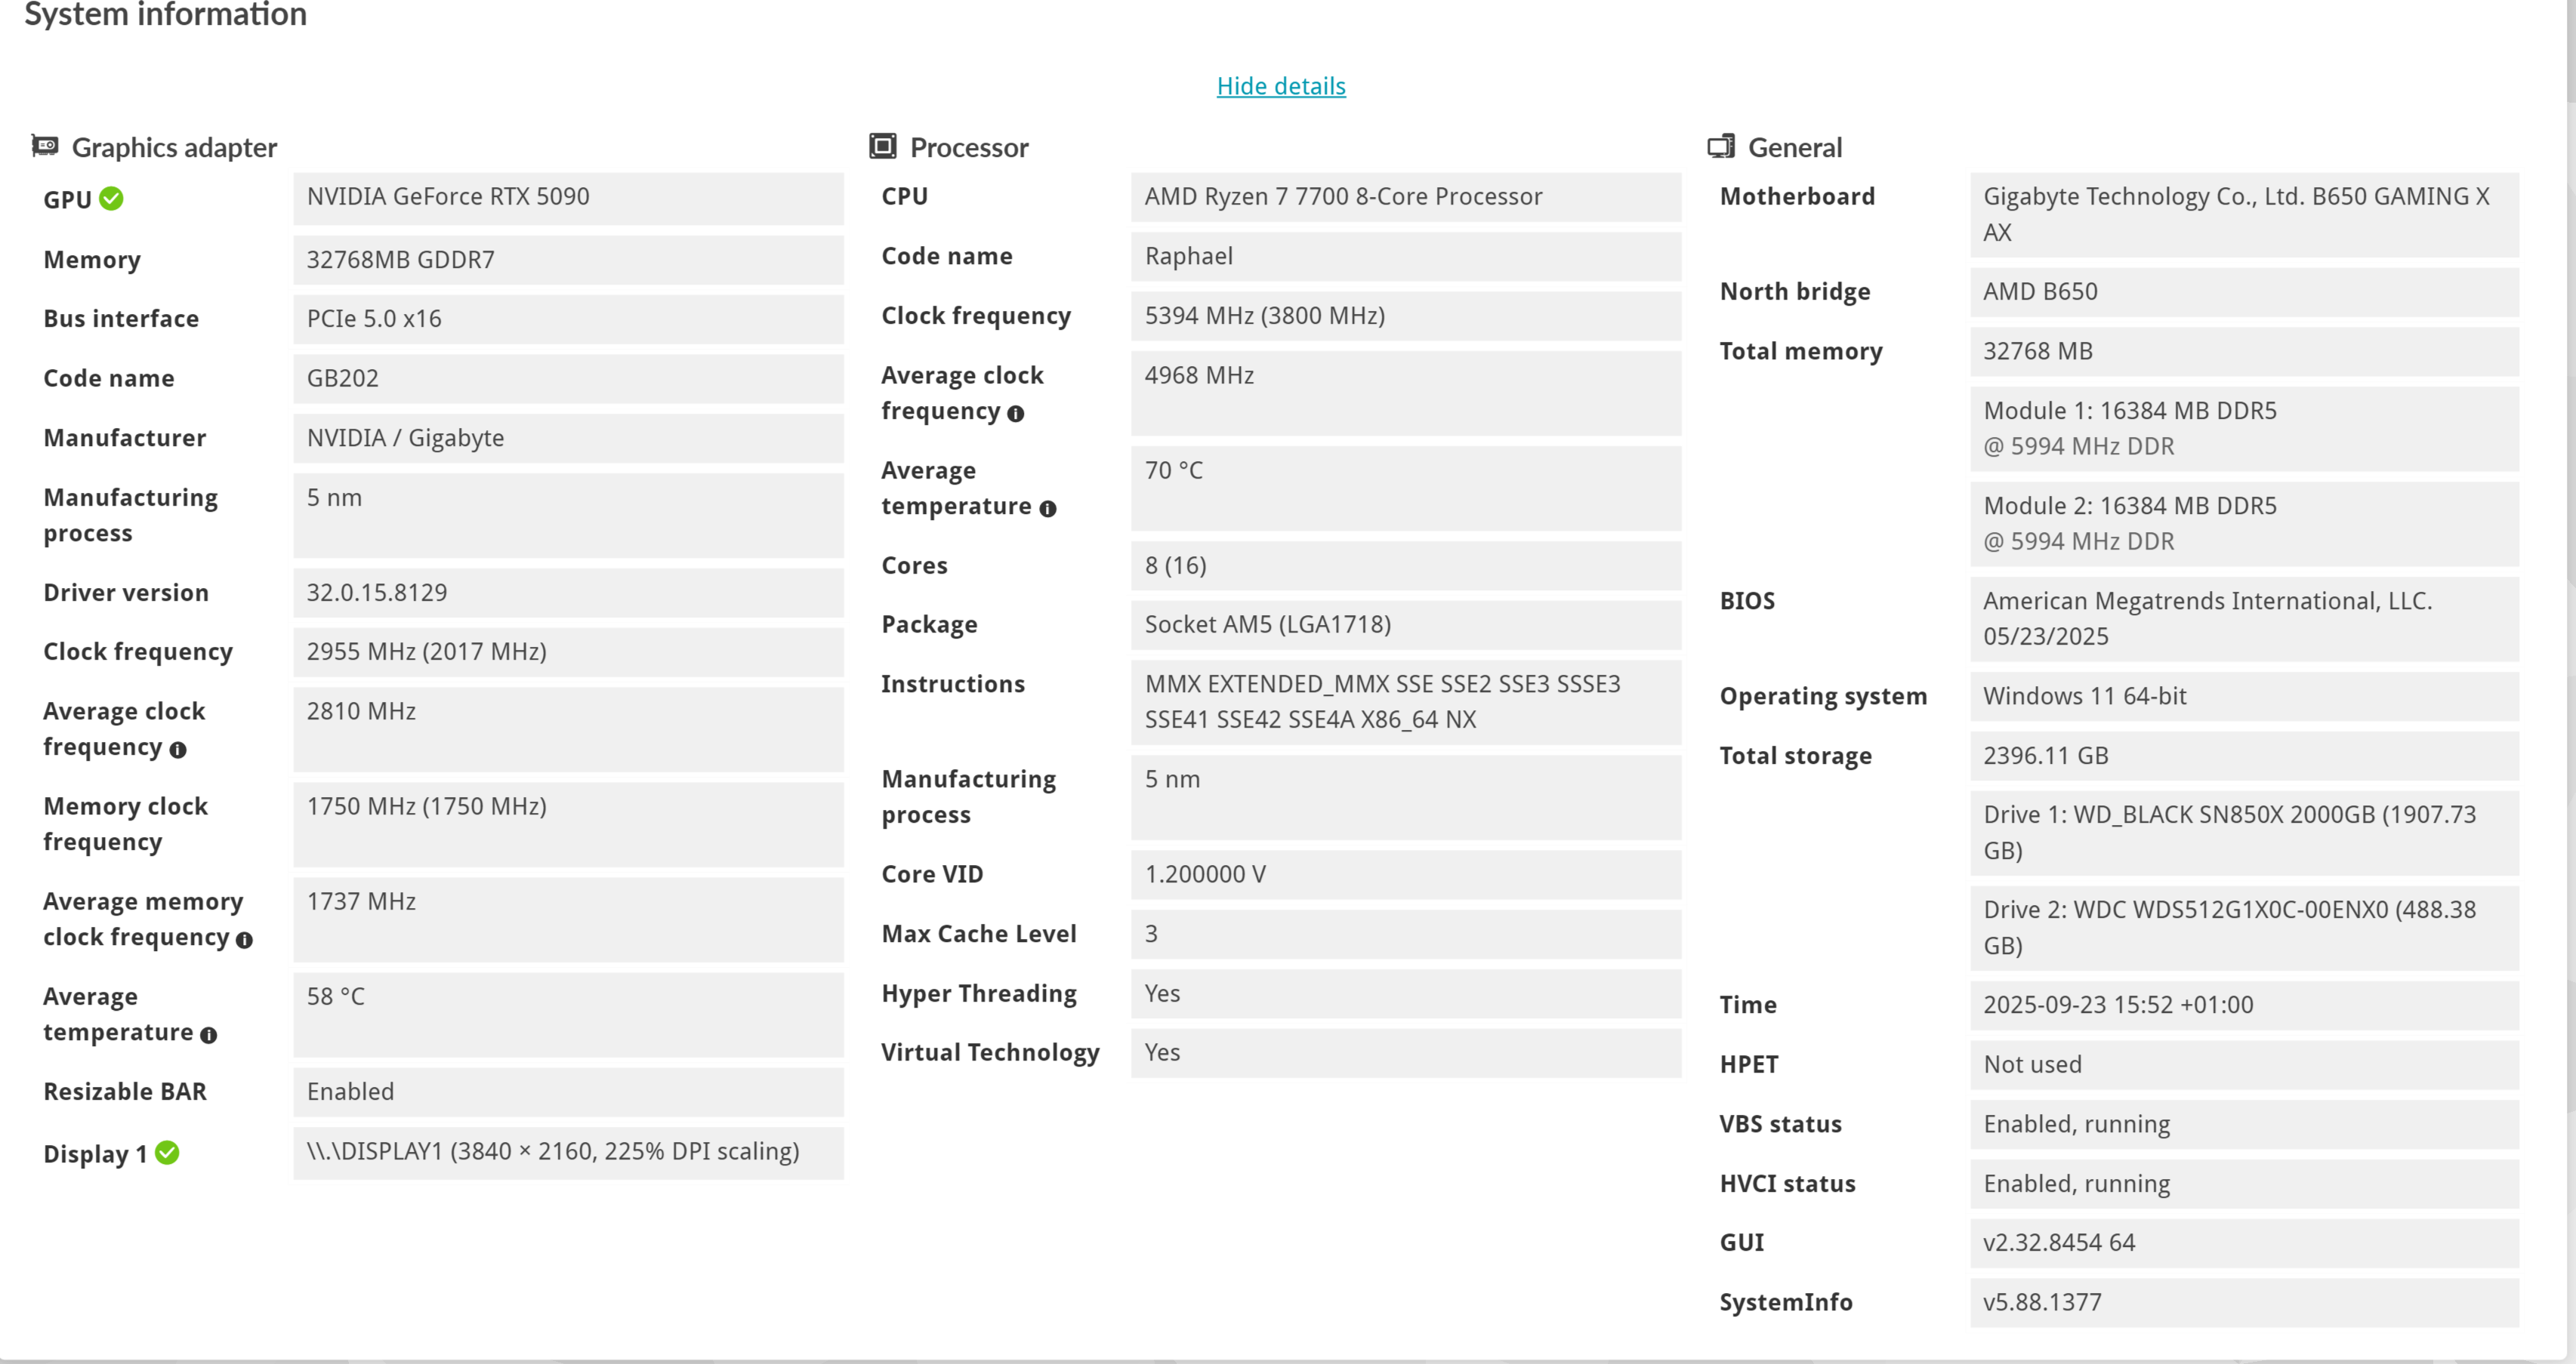Click the Windows 11 64-bit value
The width and height of the screenshot is (2576, 1364).
pyautogui.click(x=2244, y=697)
